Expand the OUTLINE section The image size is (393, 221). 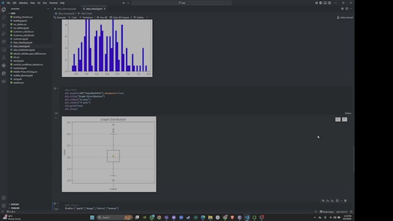tap(14, 204)
